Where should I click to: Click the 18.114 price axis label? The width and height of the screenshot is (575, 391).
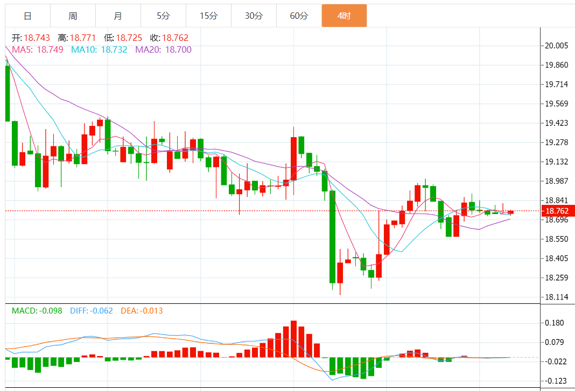tap(556, 297)
